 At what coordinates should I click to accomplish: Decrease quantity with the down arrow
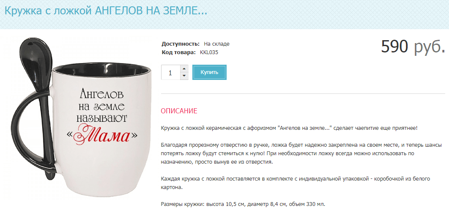pos(184,76)
